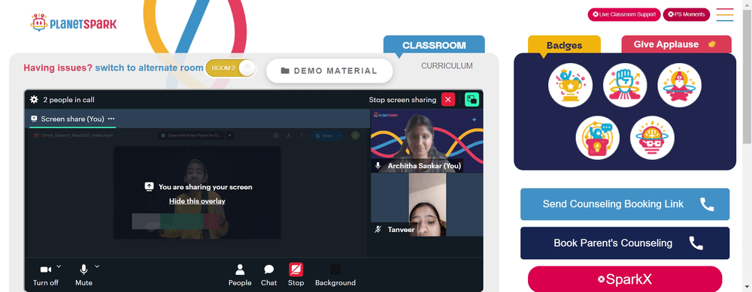
Task: Expand microphone options chevron
Action: (97, 266)
